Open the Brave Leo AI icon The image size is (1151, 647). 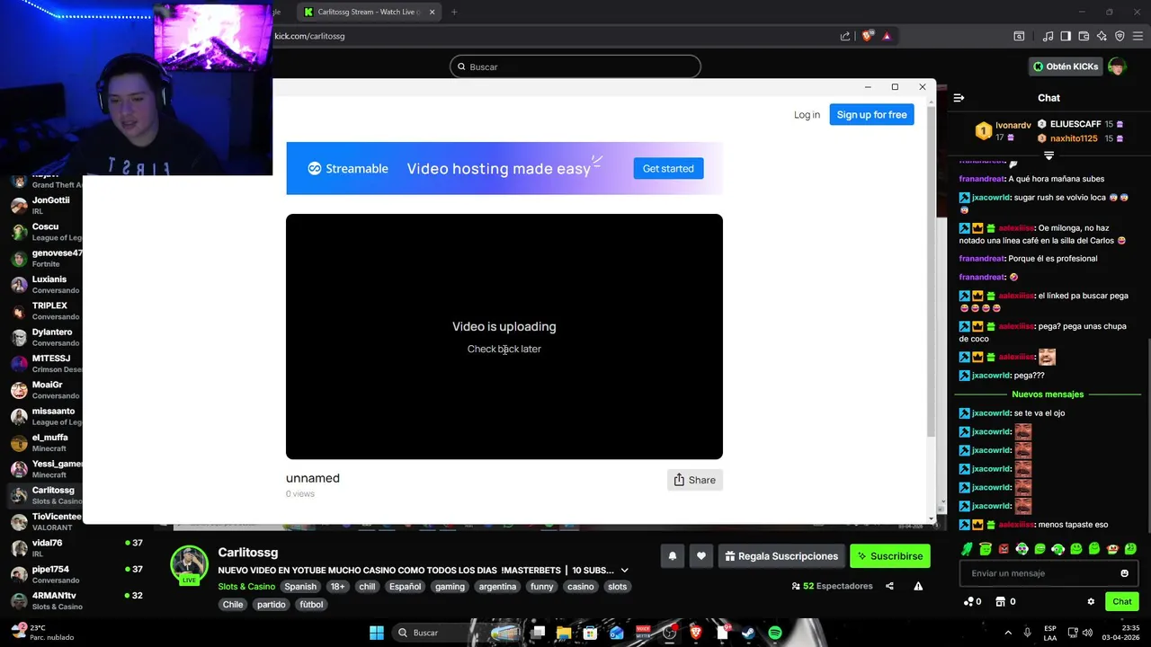pos(1102,36)
